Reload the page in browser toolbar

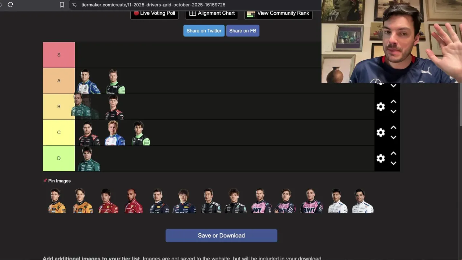coord(10,5)
